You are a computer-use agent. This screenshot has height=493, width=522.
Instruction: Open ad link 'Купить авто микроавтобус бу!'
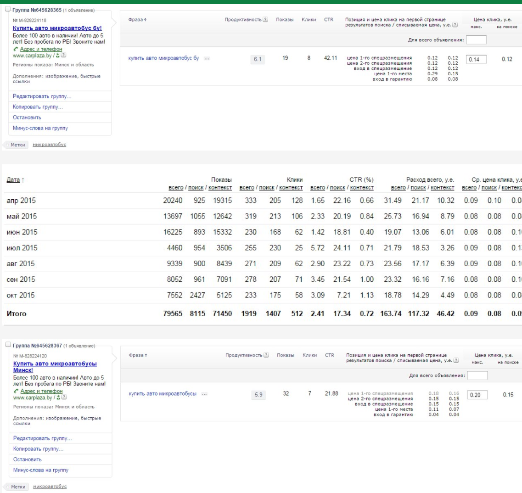pos(57,28)
